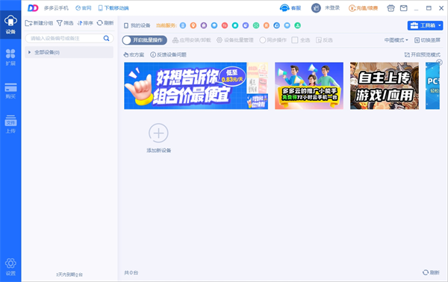
Task: Click the plus circle to add device
Action: click(158, 133)
